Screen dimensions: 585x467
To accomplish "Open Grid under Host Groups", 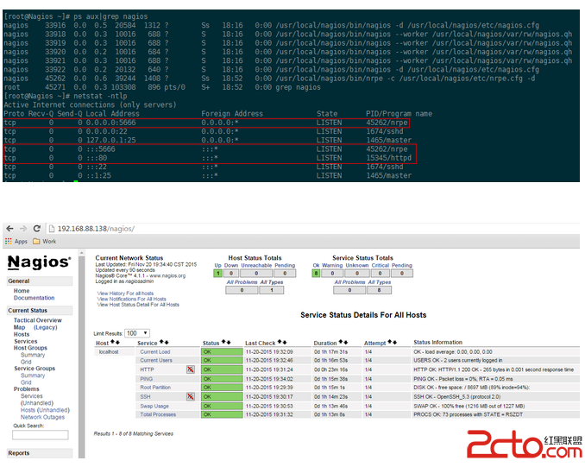I will [26, 362].
